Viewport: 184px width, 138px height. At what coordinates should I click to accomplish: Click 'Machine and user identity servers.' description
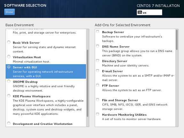click(126, 65)
